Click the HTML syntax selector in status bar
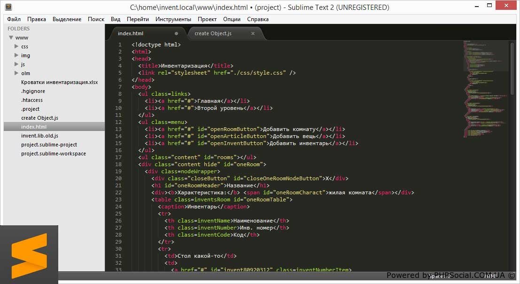The height and width of the screenshot is (284, 520). pyautogui.click(x=490, y=276)
